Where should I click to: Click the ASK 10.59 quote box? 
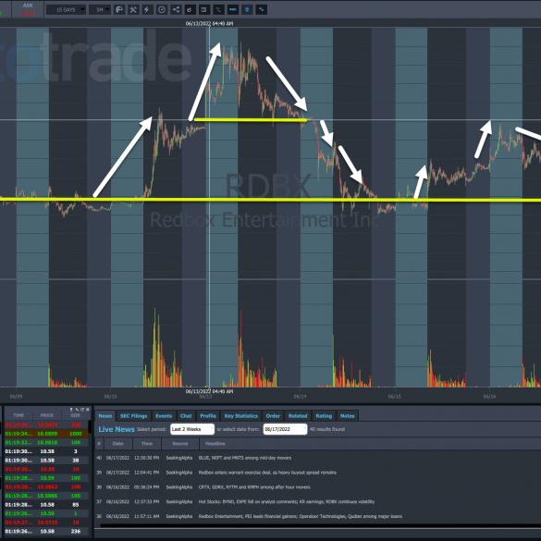click(28, 9)
